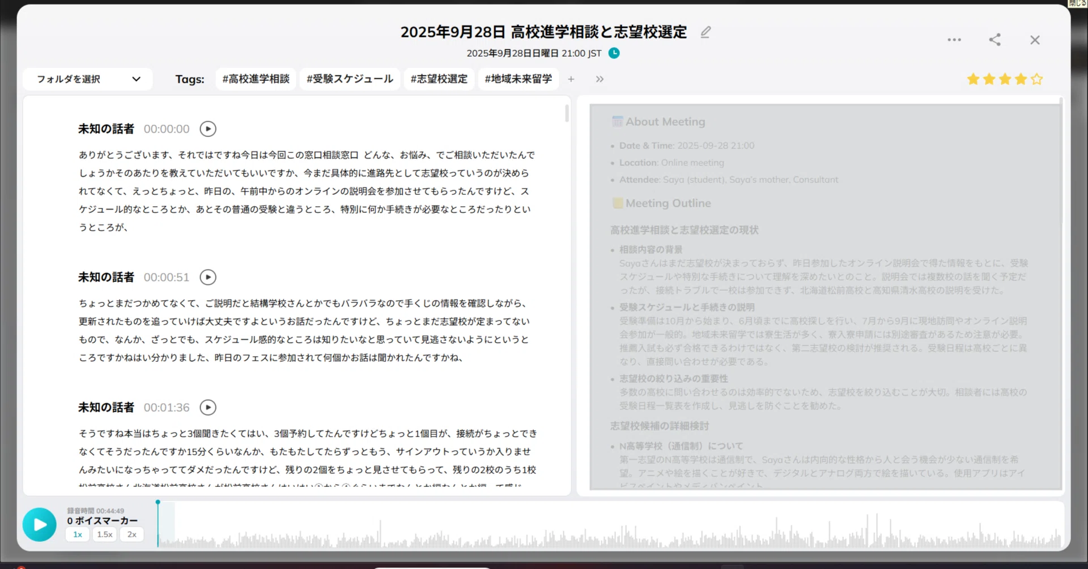Screen dimensions: 1088x569
Task: Set playback speed to 1x
Action: 78,534
